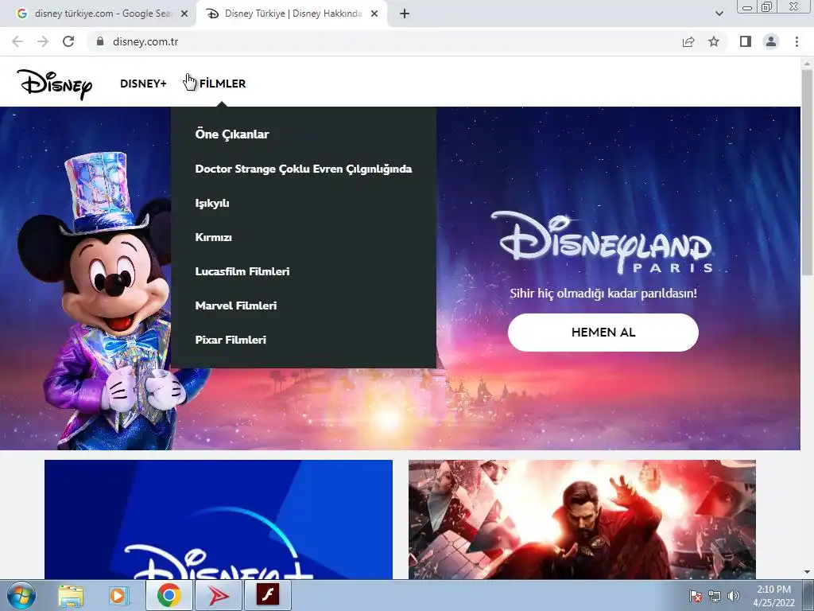The width and height of the screenshot is (814, 611).
Task: Open the Flash app on taskbar
Action: [267, 595]
